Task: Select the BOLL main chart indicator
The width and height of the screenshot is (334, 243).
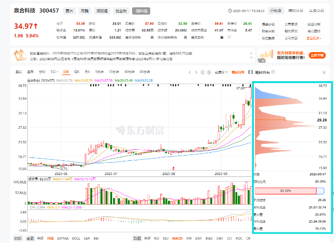Action: pyautogui.click(x=76, y=238)
